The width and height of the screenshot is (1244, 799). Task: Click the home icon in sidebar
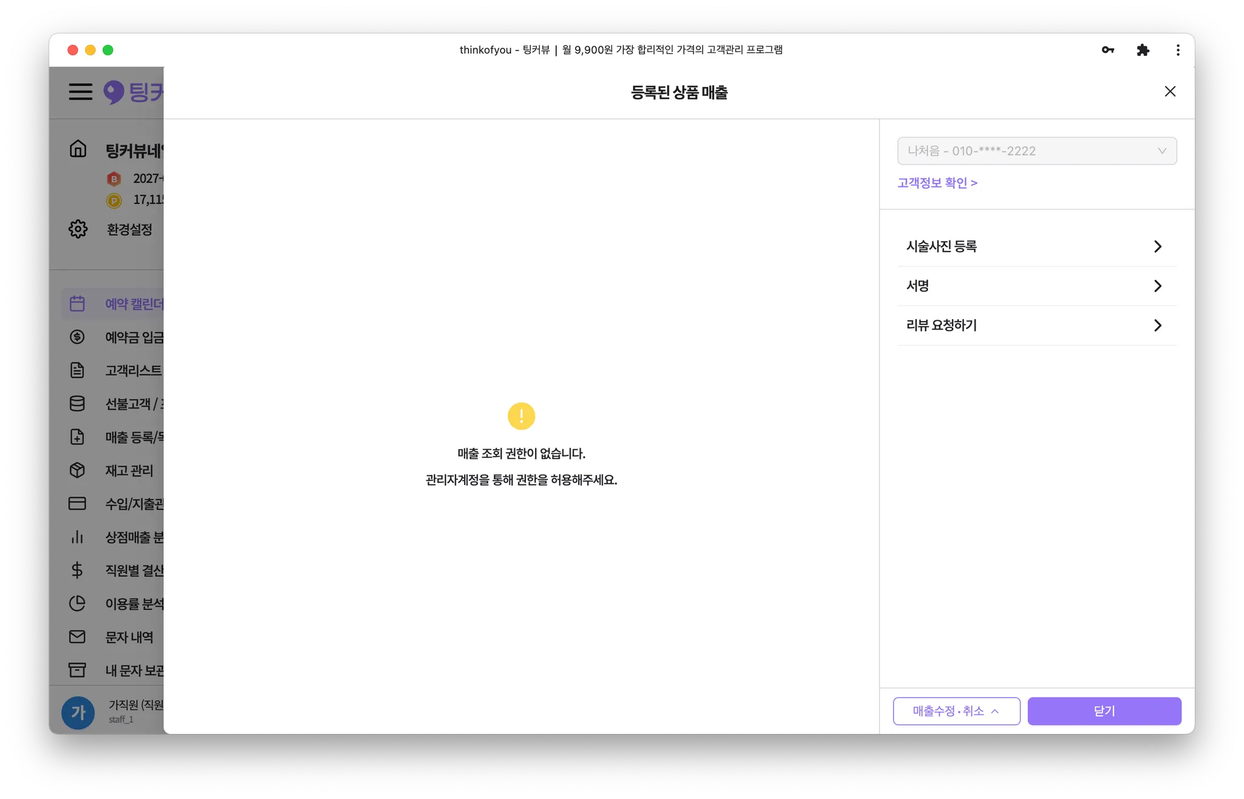pyautogui.click(x=78, y=149)
